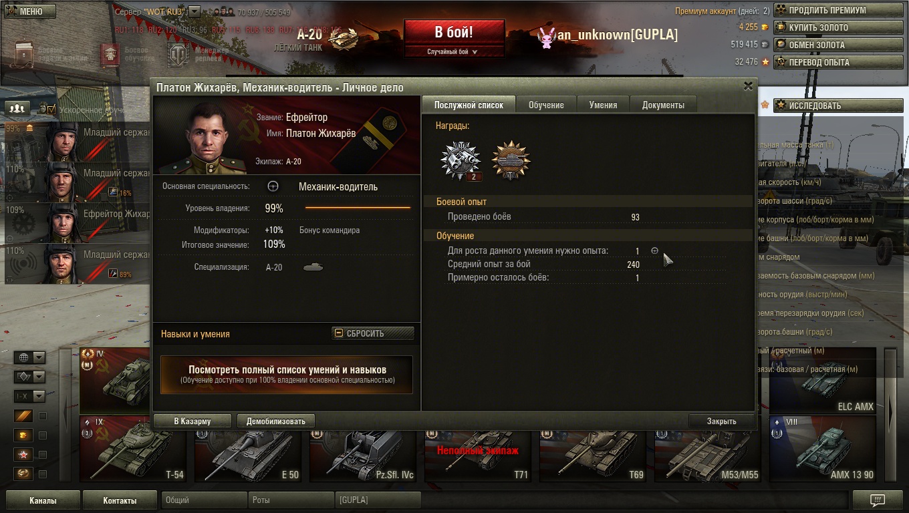Click the gold tank award medal
Viewport: 909px width, 513px height.
click(x=511, y=160)
